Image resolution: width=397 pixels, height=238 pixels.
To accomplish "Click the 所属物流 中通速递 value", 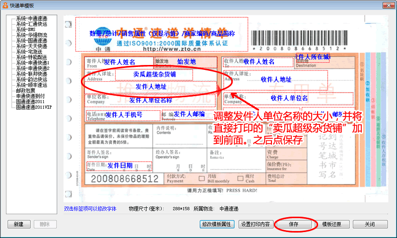I will [229, 209].
